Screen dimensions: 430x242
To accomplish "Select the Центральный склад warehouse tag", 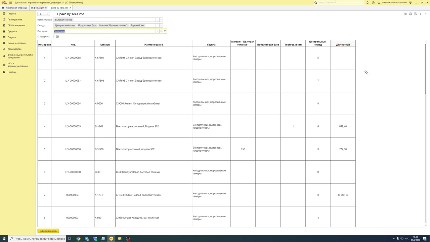I will 65,26.
